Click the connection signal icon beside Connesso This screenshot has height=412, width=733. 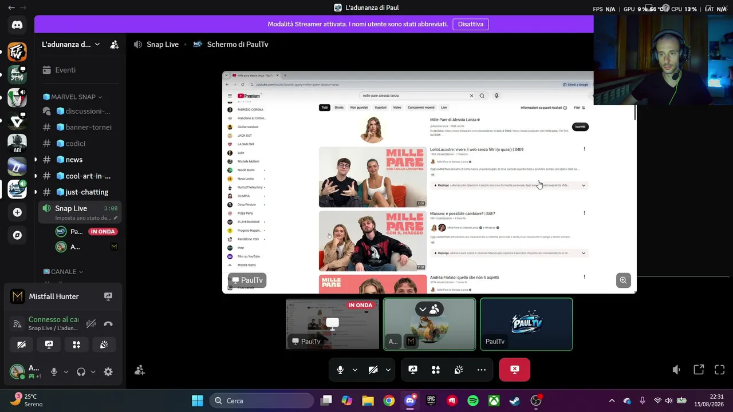pos(18,324)
